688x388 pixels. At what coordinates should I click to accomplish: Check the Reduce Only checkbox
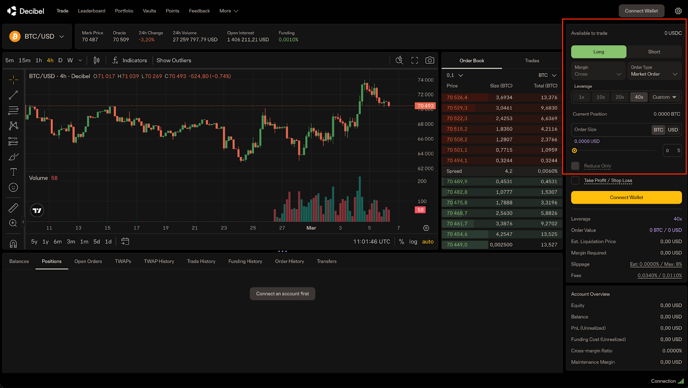click(x=575, y=166)
